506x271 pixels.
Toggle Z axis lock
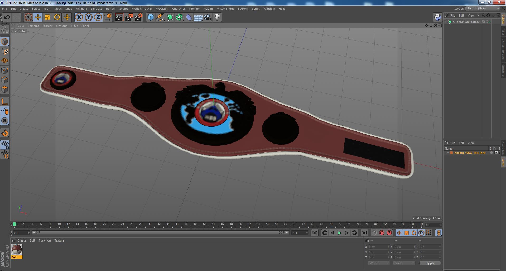[x=98, y=17]
